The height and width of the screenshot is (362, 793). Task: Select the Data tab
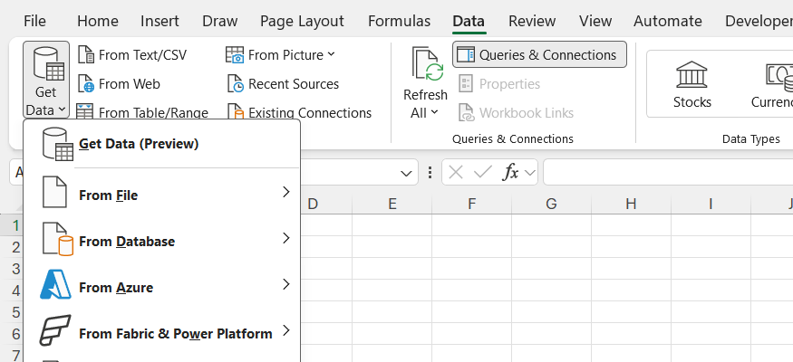(469, 21)
